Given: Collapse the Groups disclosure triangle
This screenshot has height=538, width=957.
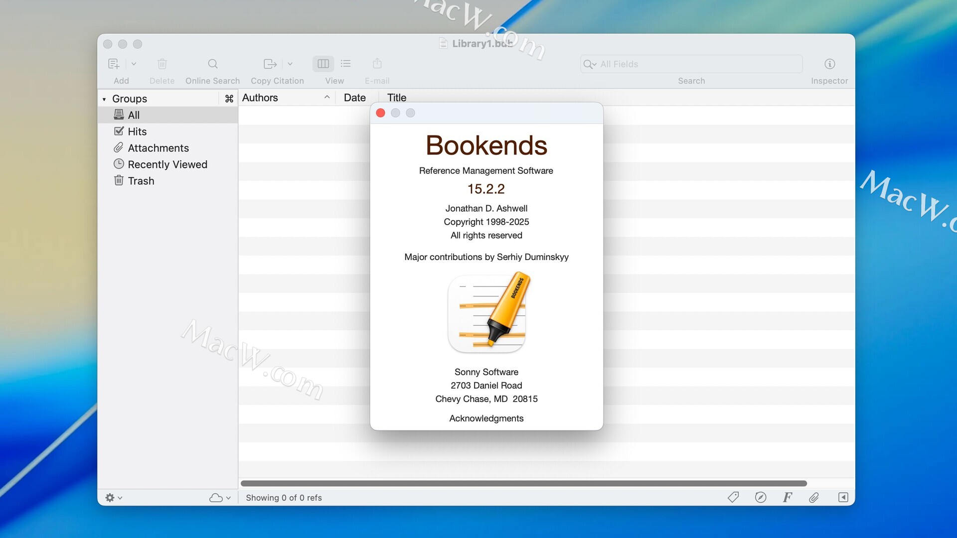Looking at the screenshot, I should 104,99.
